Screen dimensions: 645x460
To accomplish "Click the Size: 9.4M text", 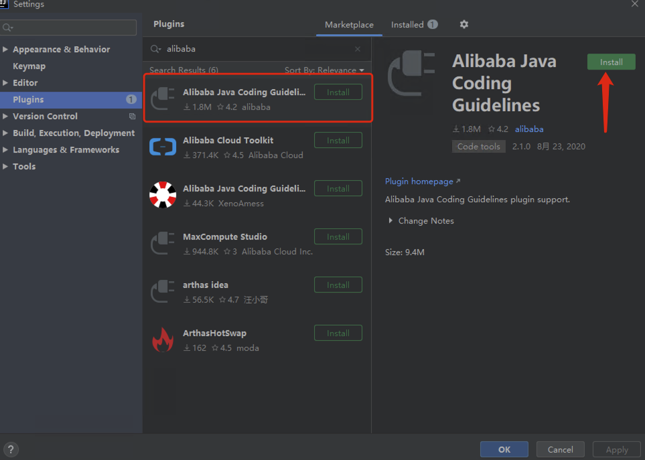I will tap(405, 252).
